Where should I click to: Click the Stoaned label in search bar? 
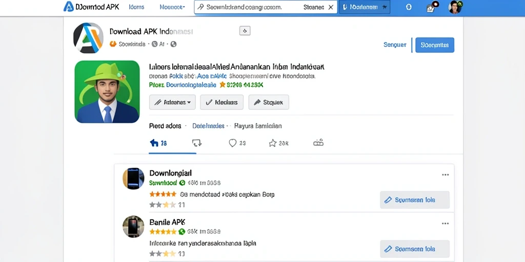click(x=314, y=7)
